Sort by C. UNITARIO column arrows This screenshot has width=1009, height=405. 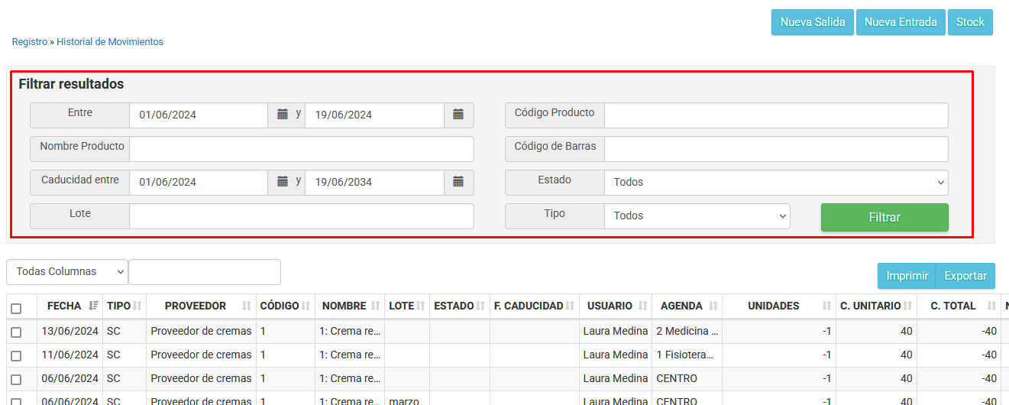[x=908, y=306]
